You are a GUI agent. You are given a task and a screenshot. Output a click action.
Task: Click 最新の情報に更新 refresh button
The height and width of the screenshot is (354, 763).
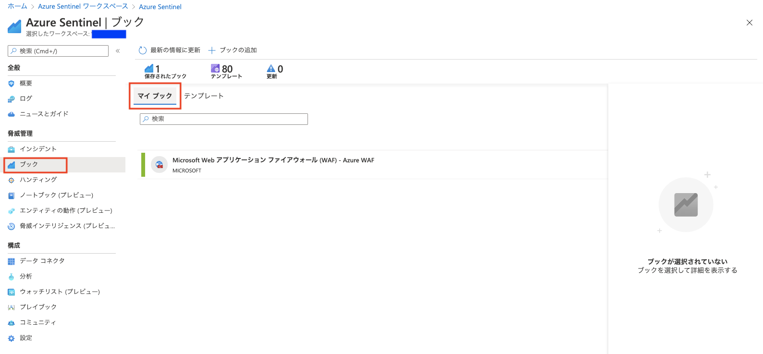(x=170, y=50)
